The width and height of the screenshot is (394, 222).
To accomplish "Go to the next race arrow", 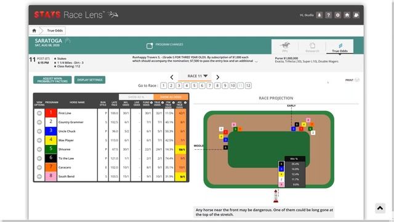I will 217,77.
